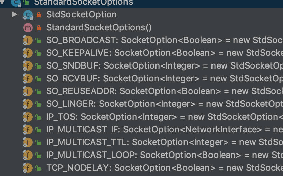Click the SO_BROADCAST field icon
This screenshot has width=283, height=176.
point(28,40)
